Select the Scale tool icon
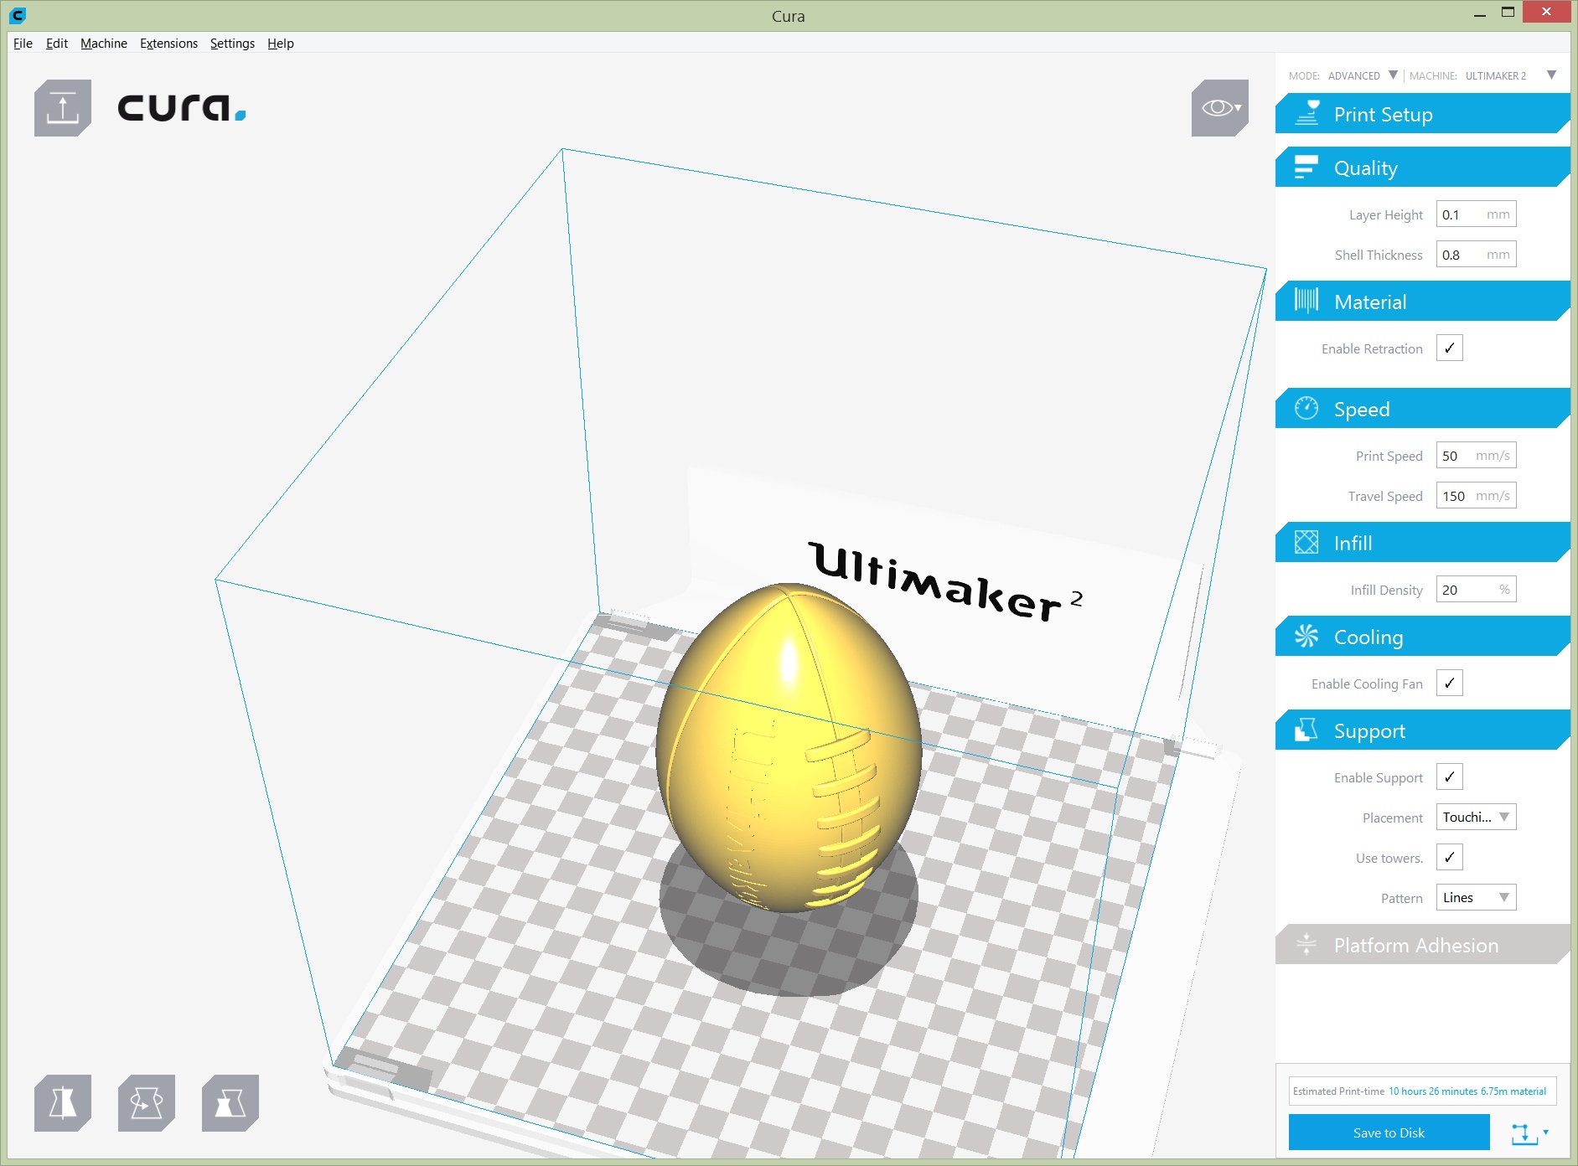The width and height of the screenshot is (1578, 1166). (x=230, y=1103)
